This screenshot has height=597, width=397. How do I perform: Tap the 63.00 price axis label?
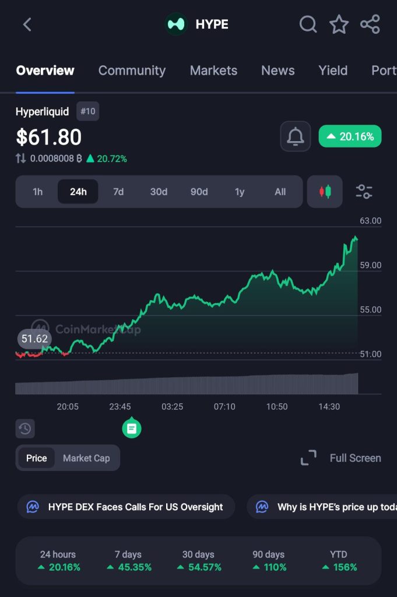370,221
